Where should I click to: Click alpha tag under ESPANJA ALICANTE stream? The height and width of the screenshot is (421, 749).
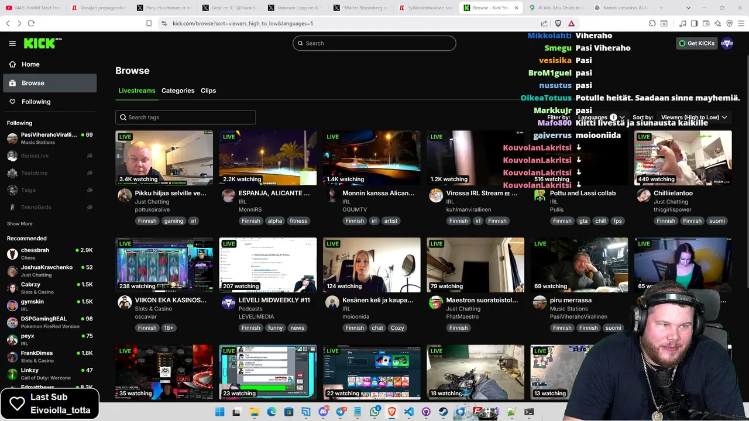[275, 221]
